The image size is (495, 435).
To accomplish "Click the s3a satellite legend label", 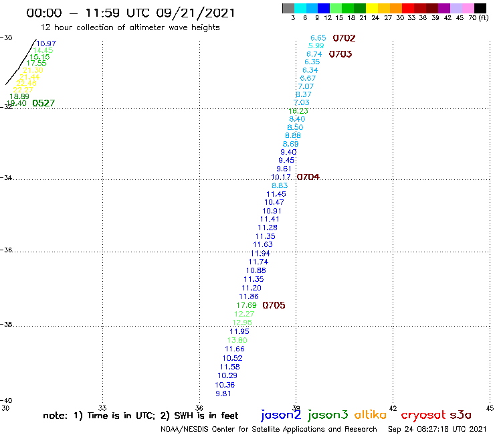I will (x=461, y=415).
